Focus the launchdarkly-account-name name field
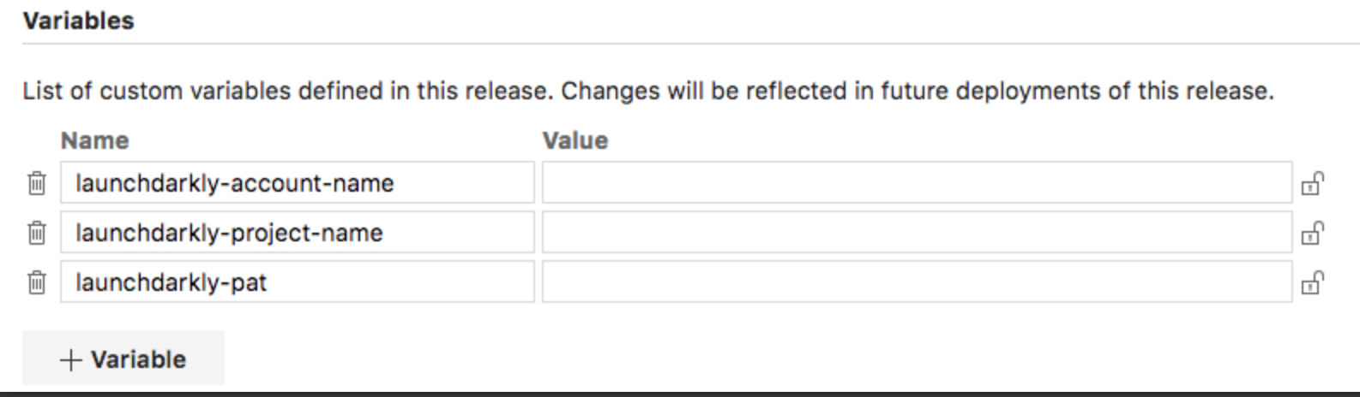 pos(297,183)
